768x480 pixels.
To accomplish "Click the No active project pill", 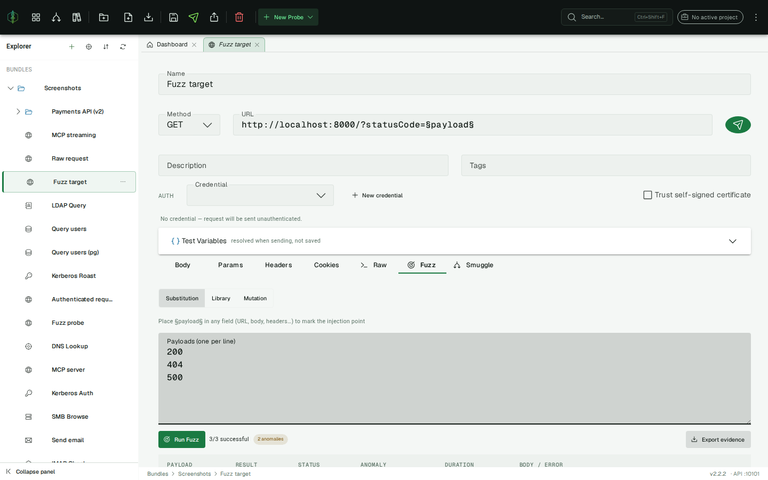I will [x=710, y=17].
